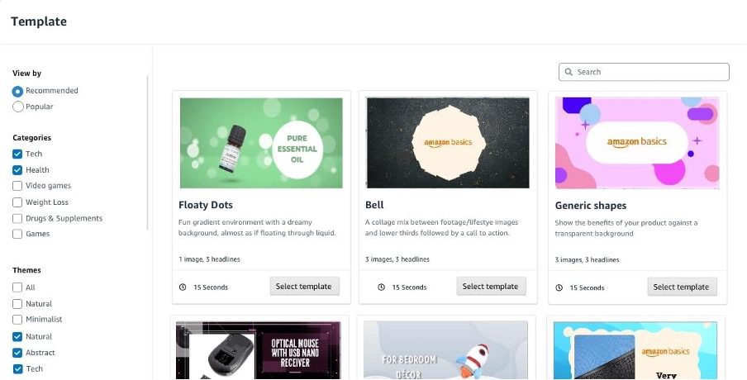The width and height of the screenshot is (747, 380).
Task: Click the clock icon on Bell card
Action: [x=381, y=287]
